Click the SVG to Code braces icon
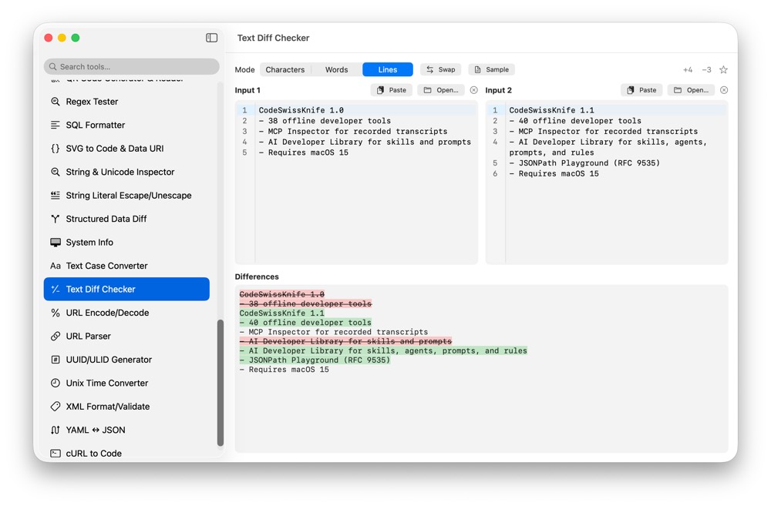Viewport: 771px width, 506px height. pos(55,149)
